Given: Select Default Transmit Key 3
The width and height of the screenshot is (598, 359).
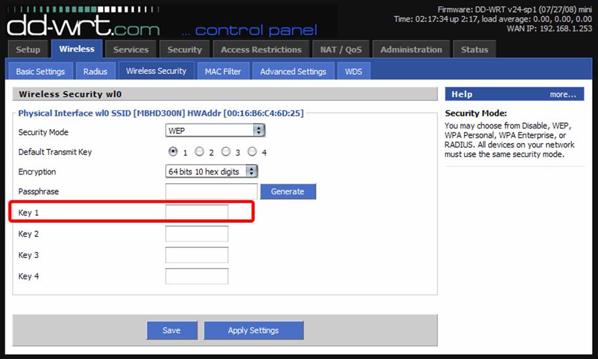Looking at the screenshot, I should click(x=226, y=152).
